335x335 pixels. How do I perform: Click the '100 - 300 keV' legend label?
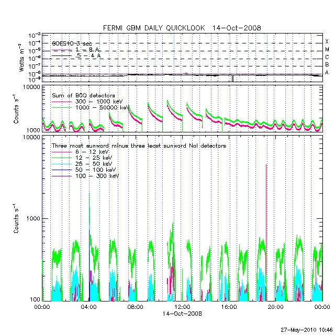(97, 176)
